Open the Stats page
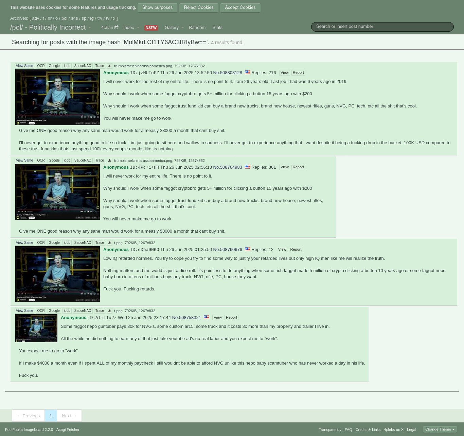The image size is (464, 436). [x=217, y=28]
